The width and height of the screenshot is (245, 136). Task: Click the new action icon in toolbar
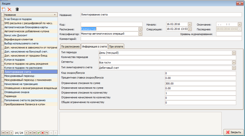[4, 9]
